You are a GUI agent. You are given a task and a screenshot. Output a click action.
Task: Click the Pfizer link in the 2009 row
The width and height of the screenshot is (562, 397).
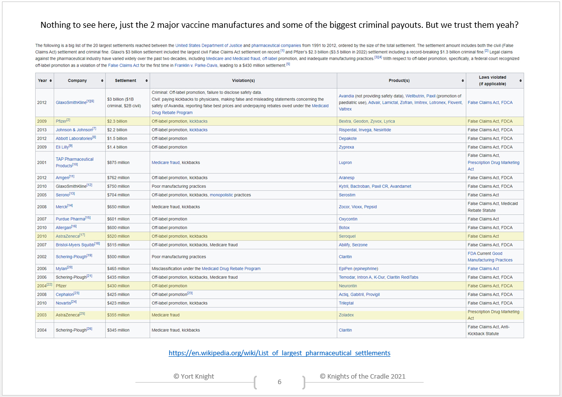tap(61, 121)
